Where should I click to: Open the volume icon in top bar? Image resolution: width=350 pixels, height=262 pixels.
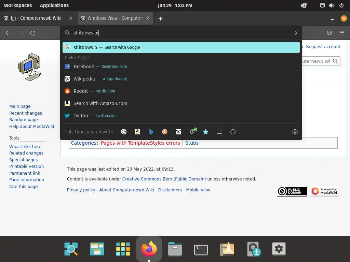pos(332,5)
